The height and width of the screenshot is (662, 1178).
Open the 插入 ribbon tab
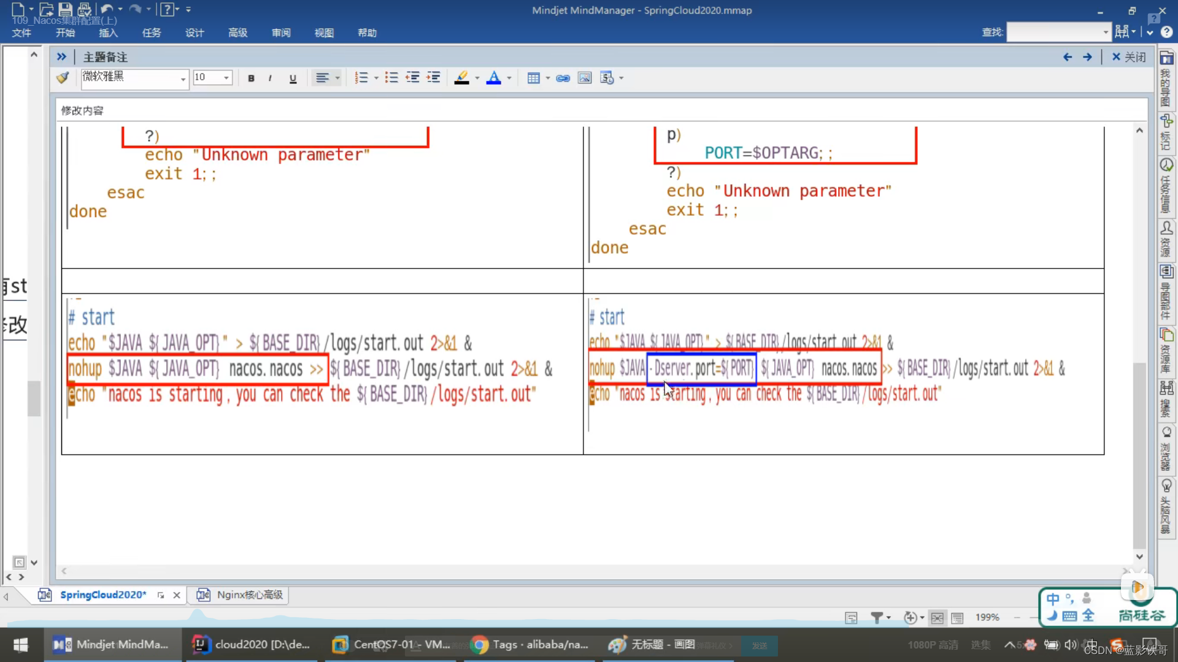108,33
